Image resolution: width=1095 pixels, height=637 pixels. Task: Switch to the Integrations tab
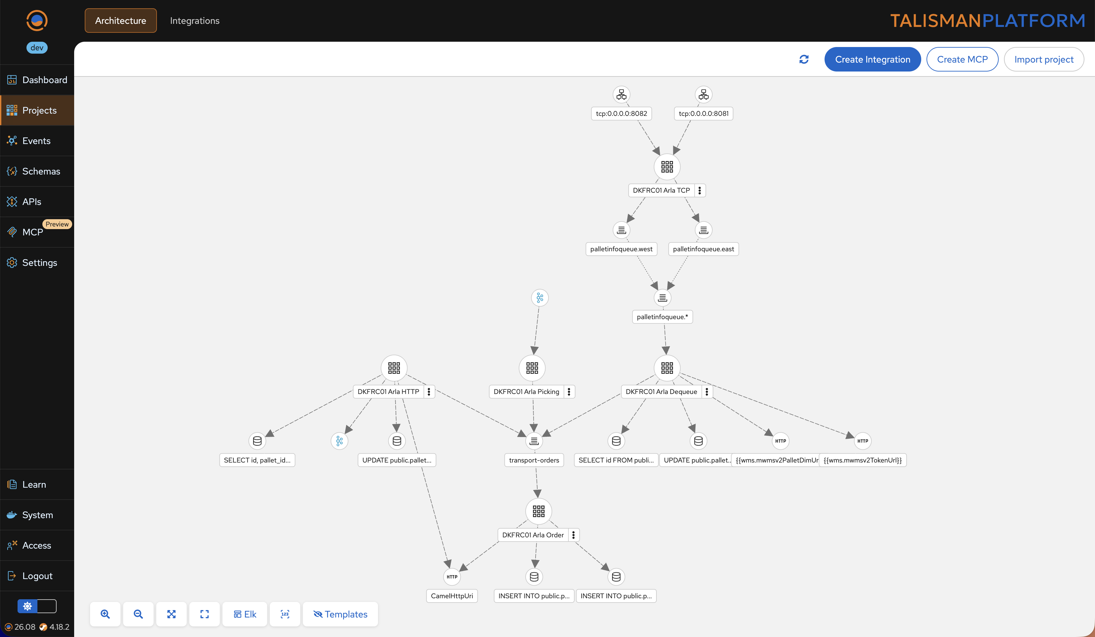click(x=195, y=21)
